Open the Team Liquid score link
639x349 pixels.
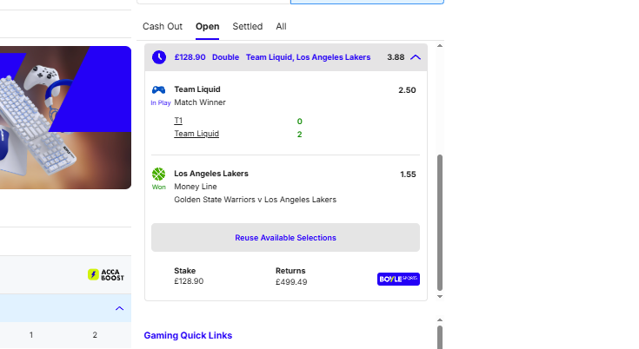(196, 134)
